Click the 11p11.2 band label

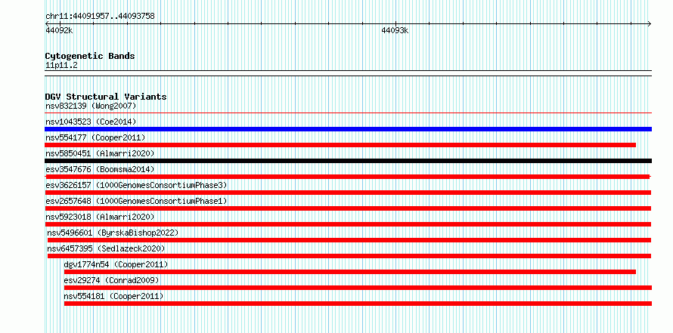click(61, 66)
